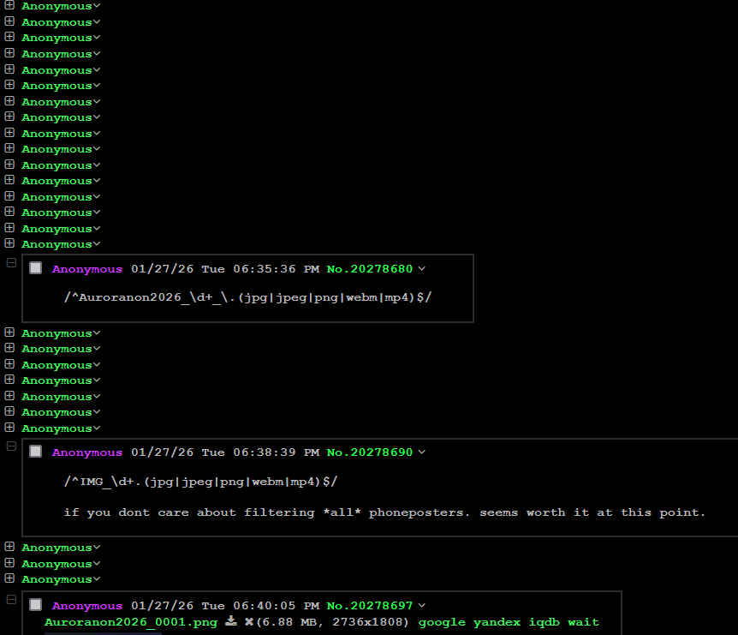Image resolution: width=738 pixels, height=635 pixels.
Task: Open the file Auroranon2026_0001.png link
Action: pos(131,622)
